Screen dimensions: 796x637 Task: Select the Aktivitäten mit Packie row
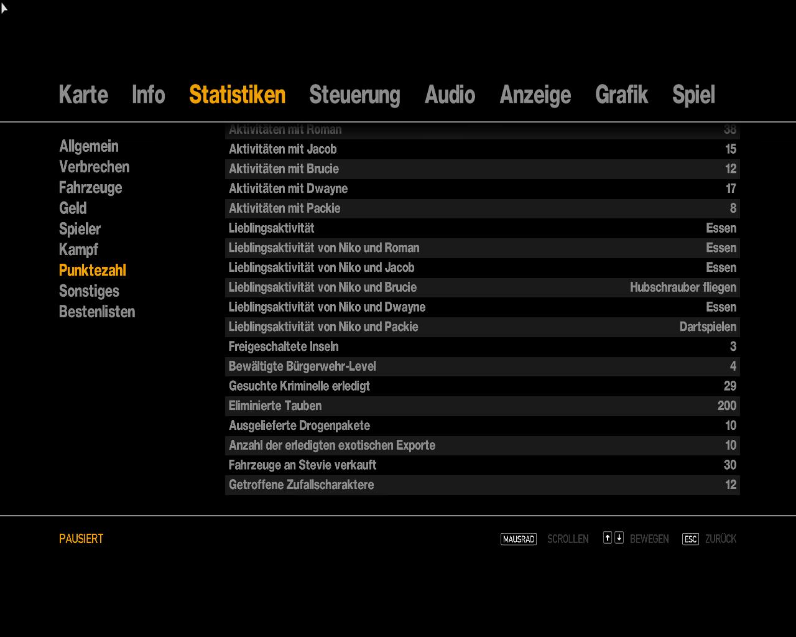483,208
